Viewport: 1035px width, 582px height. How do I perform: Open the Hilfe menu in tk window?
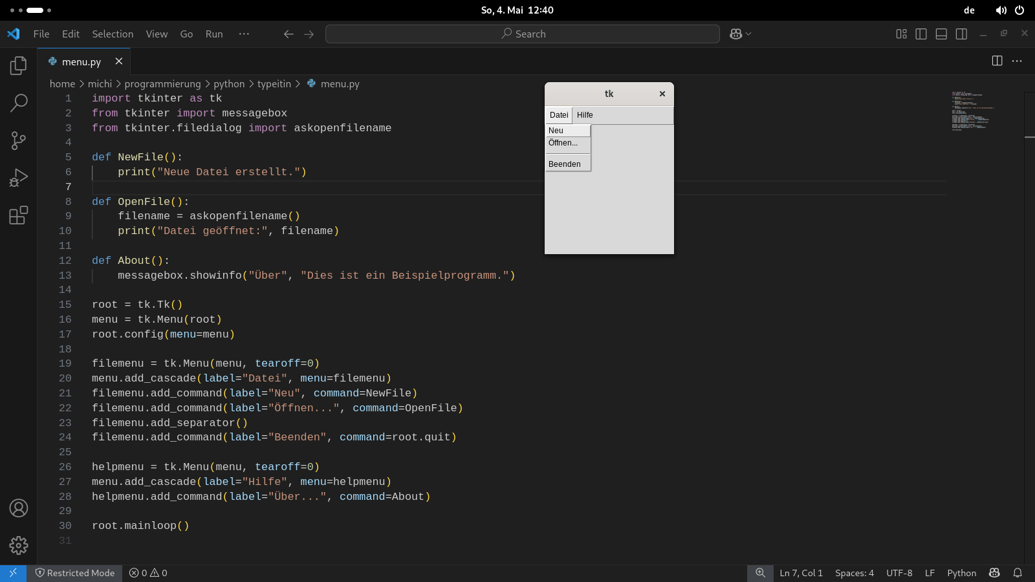585,115
